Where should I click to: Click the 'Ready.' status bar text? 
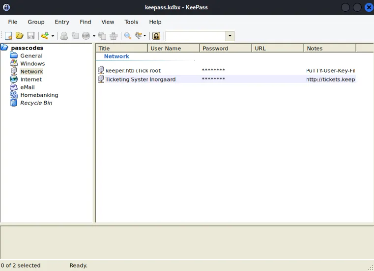tap(79, 266)
